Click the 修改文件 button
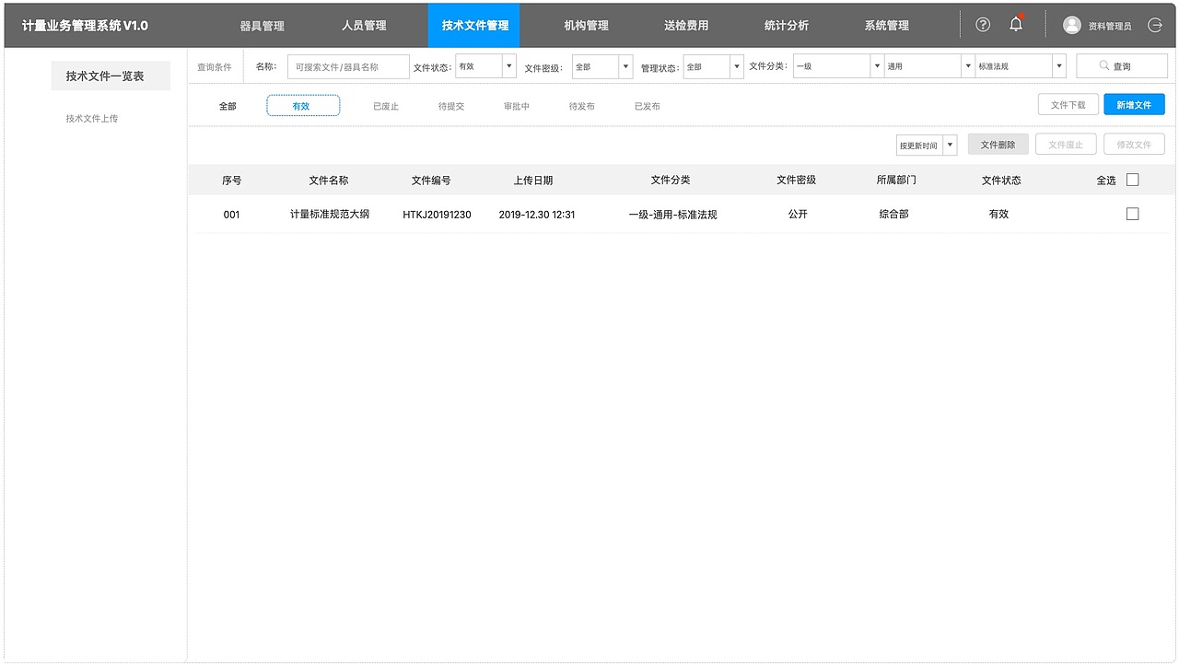 (1135, 145)
